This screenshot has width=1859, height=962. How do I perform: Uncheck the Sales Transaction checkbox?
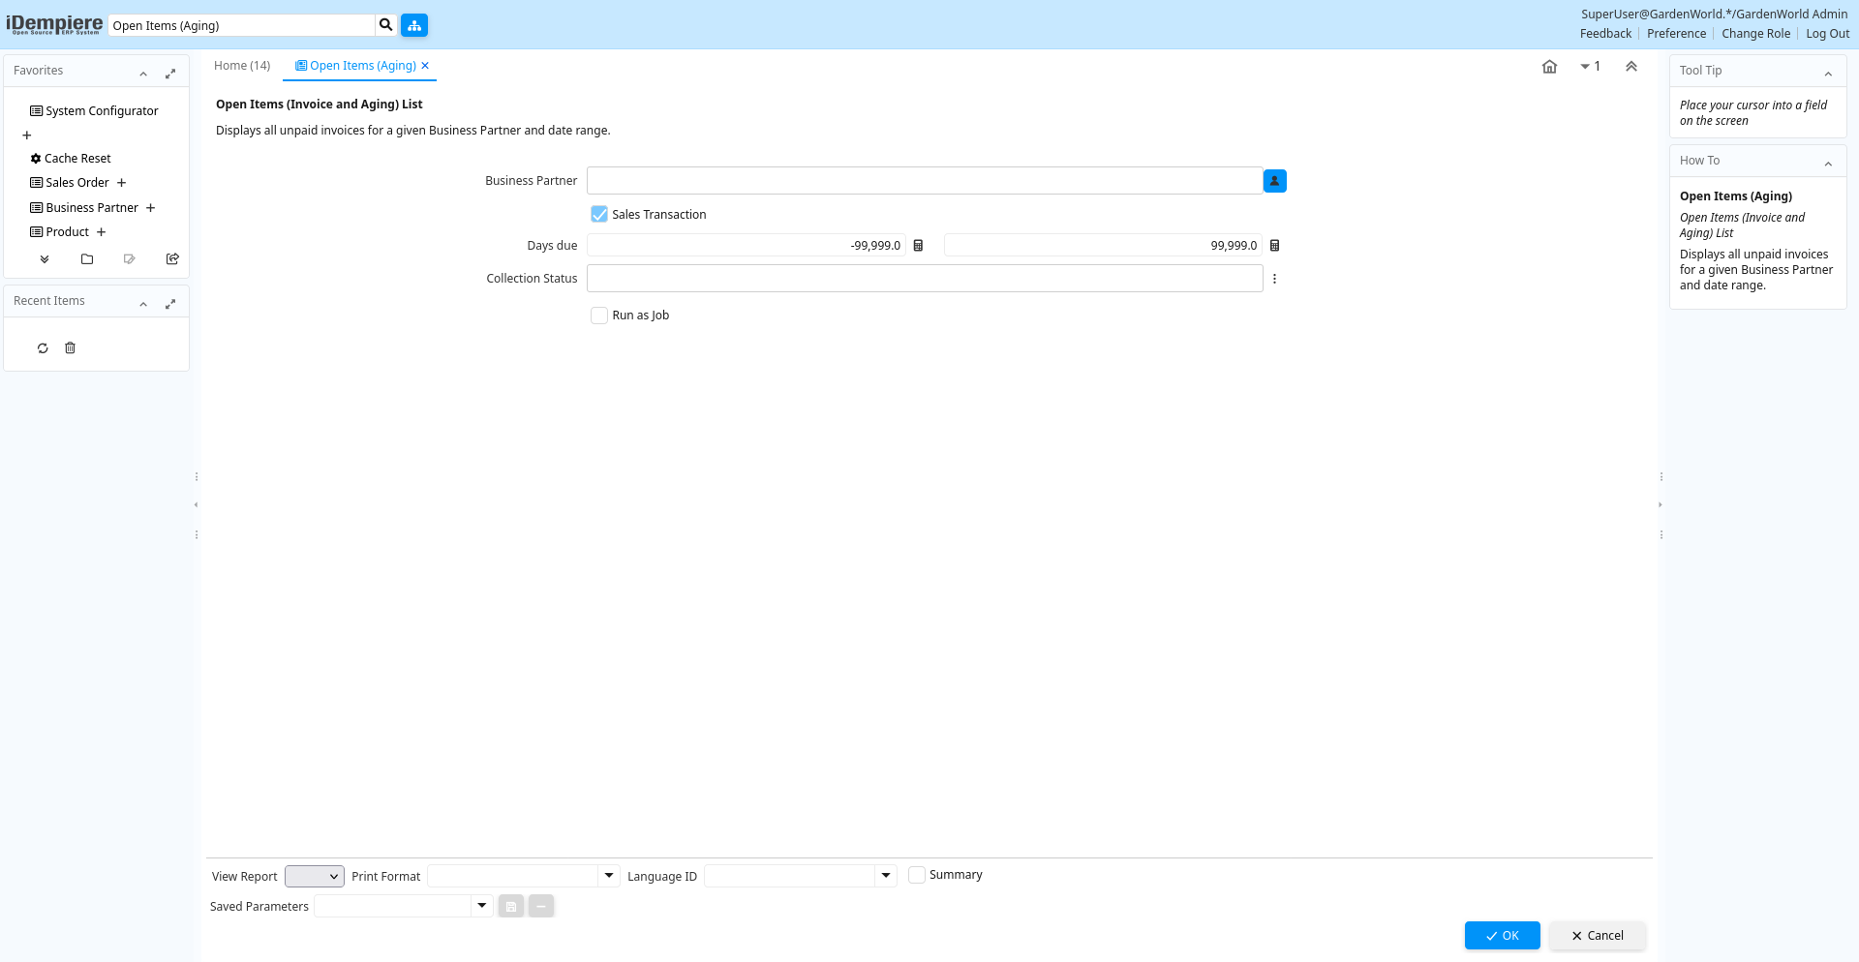[x=599, y=215]
